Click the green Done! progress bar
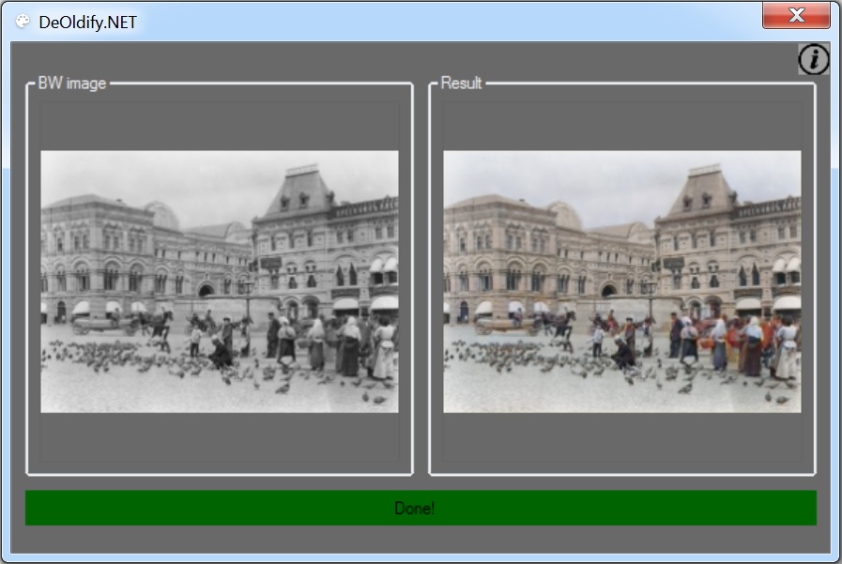 coord(421,507)
